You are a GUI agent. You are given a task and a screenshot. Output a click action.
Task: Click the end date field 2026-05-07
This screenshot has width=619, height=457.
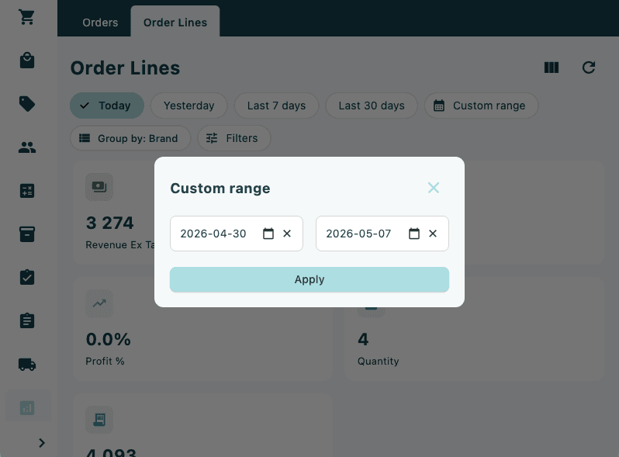[382, 234]
